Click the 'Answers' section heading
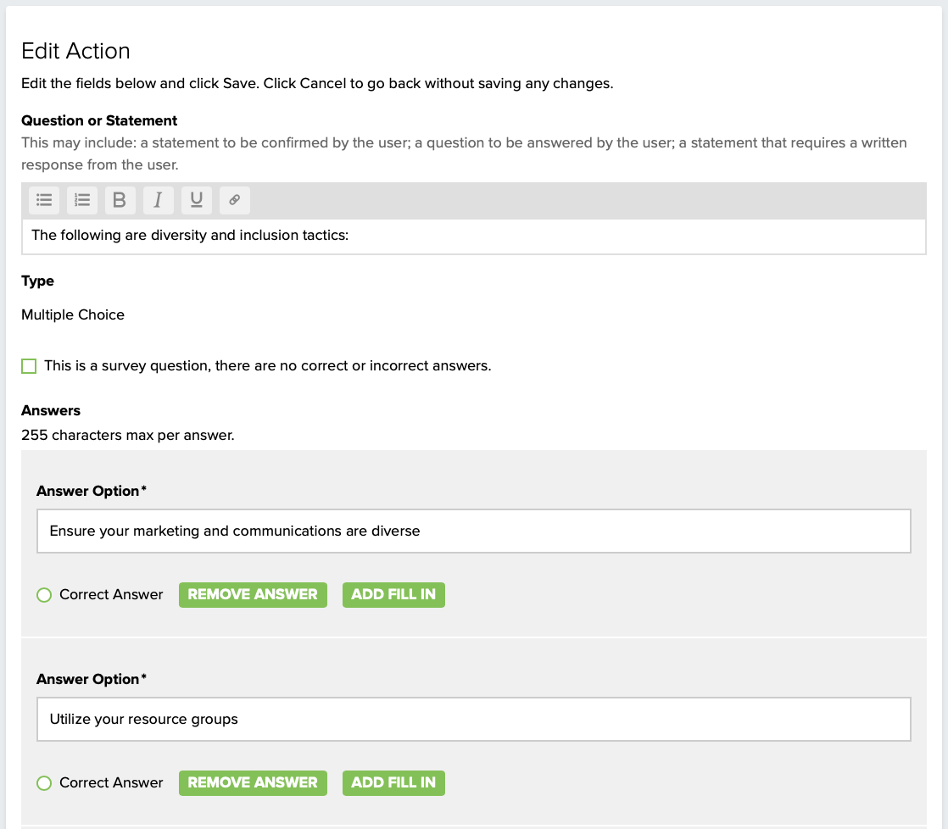Image resolution: width=948 pixels, height=829 pixels. pyautogui.click(x=51, y=410)
